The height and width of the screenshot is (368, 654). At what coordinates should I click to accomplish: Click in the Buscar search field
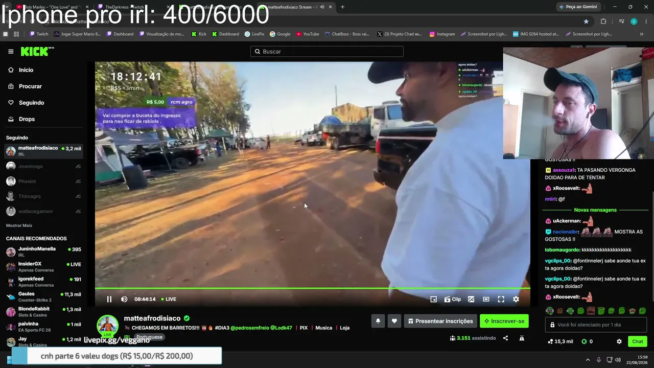(x=327, y=52)
